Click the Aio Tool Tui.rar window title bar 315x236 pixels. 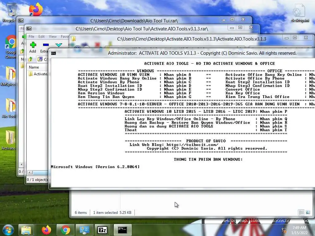pyautogui.click(x=134, y=21)
